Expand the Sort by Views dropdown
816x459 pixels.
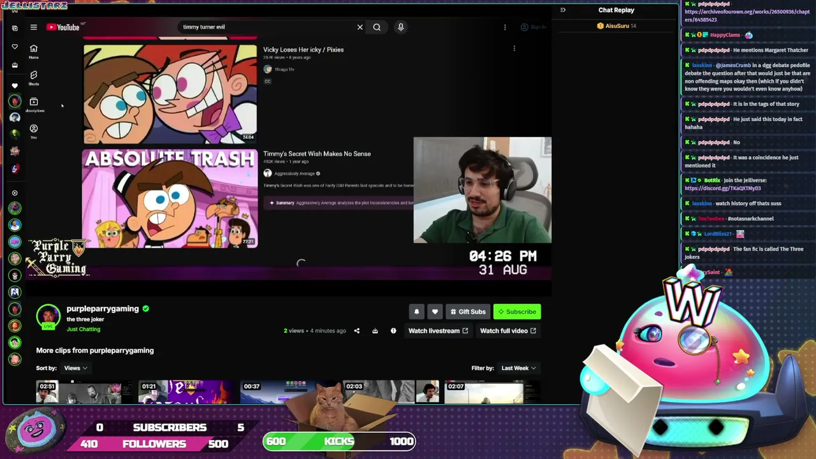pyautogui.click(x=75, y=368)
